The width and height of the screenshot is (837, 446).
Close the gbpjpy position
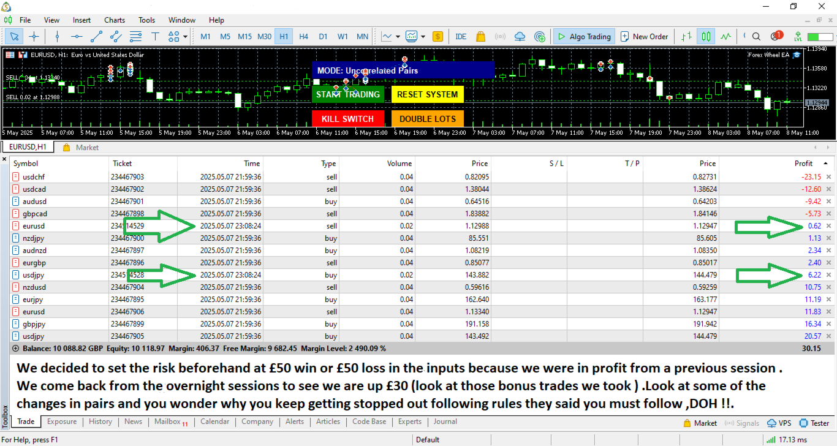pyautogui.click(x=829, y=324)
